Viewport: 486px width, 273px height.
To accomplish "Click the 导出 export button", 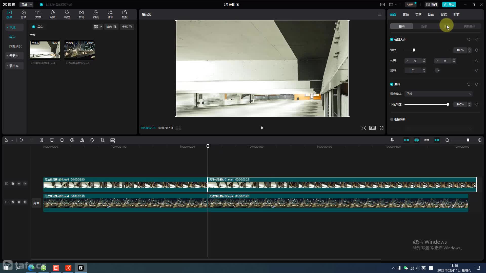I will [x=449, y=5].
